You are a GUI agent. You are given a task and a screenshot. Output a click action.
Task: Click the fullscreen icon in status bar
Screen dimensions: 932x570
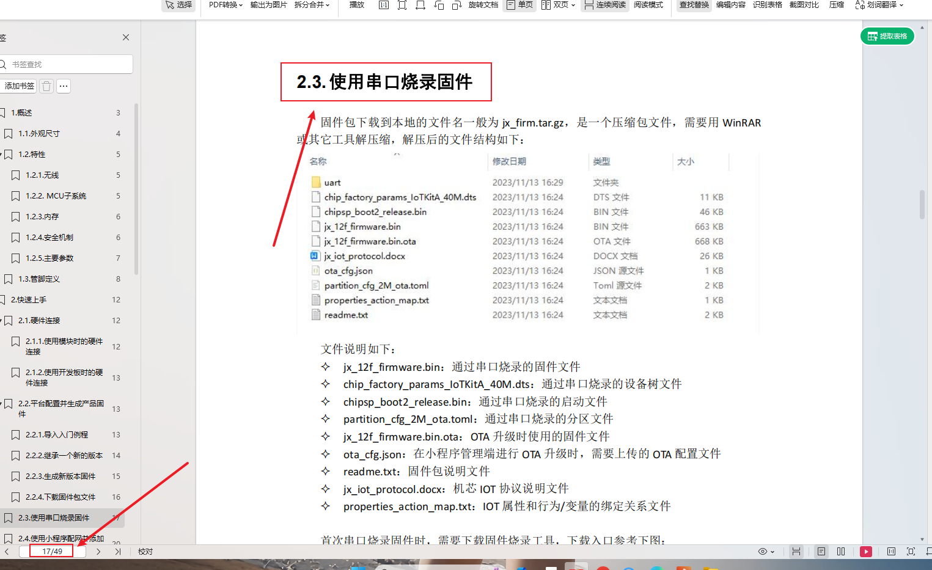911,552
